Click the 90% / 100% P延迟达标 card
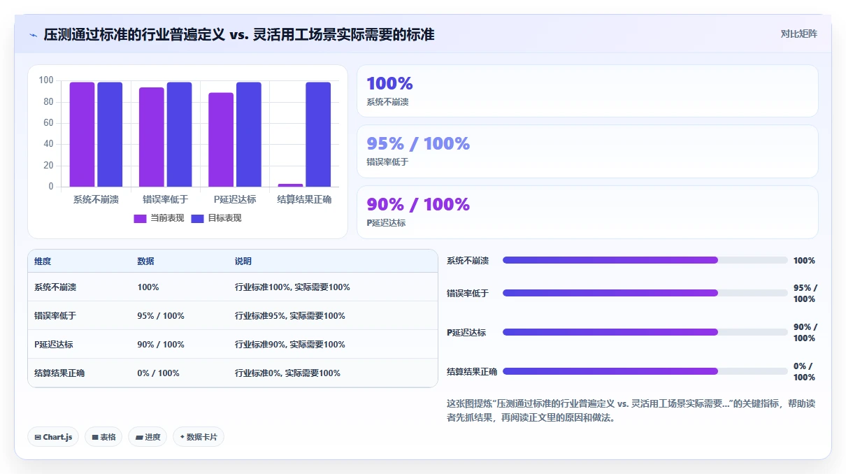This screenshot has width=846, height=474. pos(587,212)
